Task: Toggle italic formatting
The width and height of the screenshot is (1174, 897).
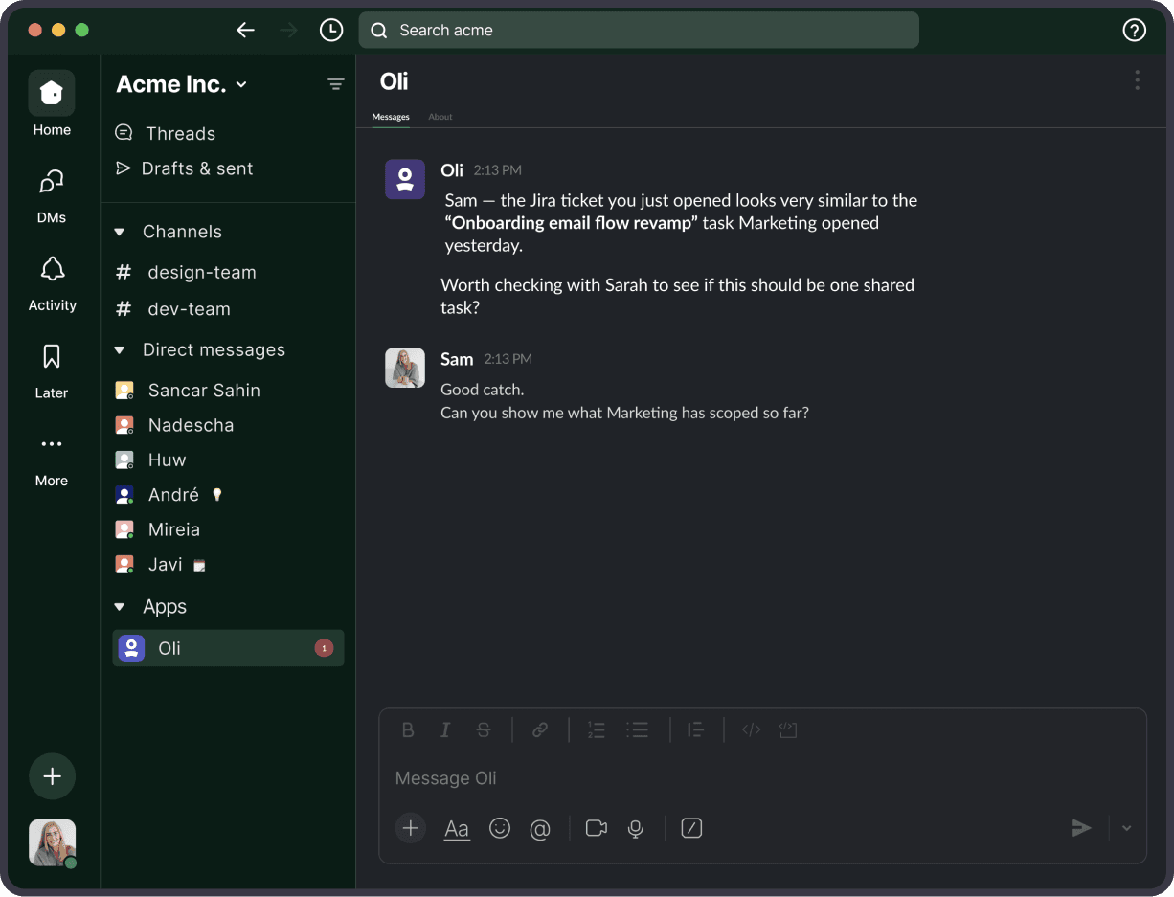Action: (445, 730)
